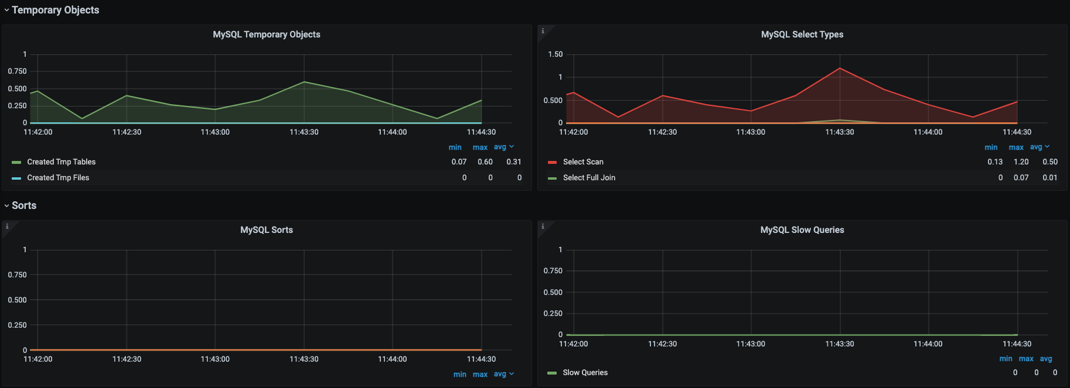Open the MySQL Slow Queries panel title menu
Viewport: 1070px width, 388px height.
802,230
